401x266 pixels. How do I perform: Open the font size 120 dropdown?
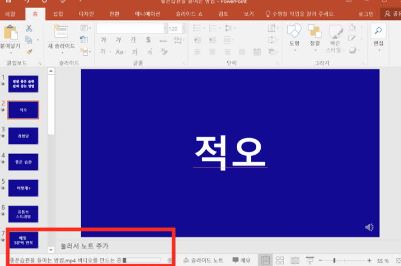click(x=184, y=28)
